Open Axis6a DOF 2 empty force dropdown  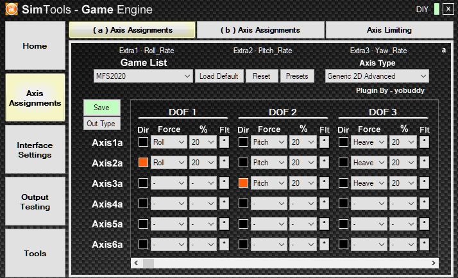pos(269,244)
